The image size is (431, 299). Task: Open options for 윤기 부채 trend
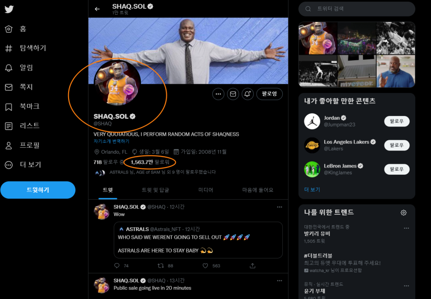click(x=406, y=286)
